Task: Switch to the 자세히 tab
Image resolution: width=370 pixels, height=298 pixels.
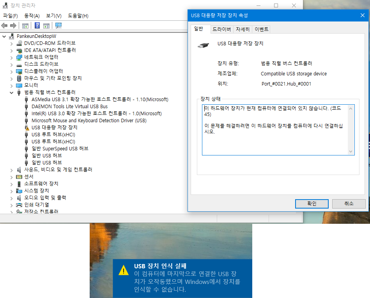Action: 243,29
